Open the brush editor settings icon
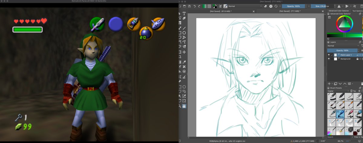The width and height of the screenshot is (363, 143). pos(220,6)
